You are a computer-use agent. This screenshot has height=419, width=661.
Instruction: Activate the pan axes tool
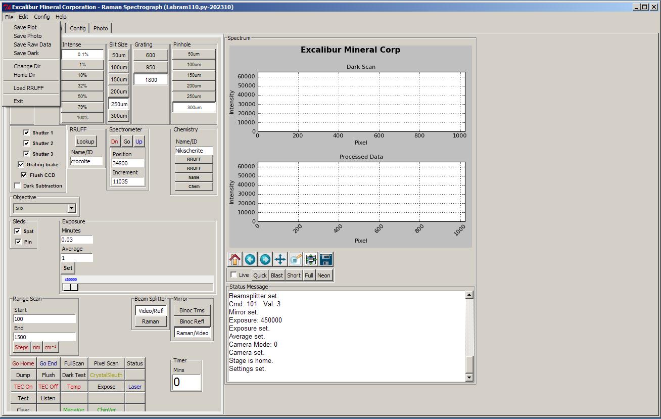(x=280, y=259)
